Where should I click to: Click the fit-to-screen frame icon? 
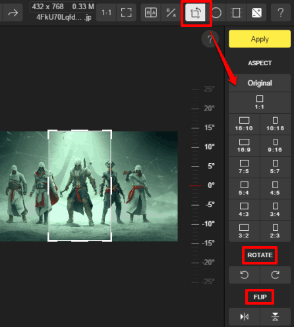pos(126,13)
